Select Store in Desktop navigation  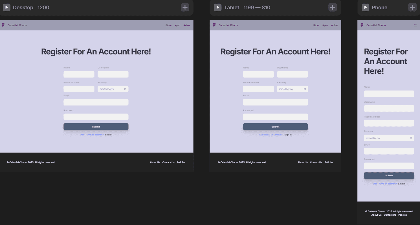click(168, 25)
